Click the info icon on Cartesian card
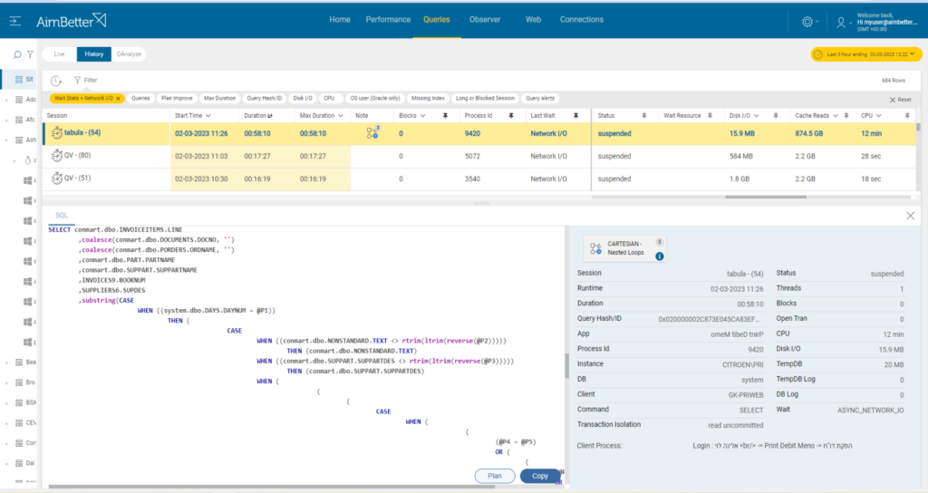 point(660,256)
